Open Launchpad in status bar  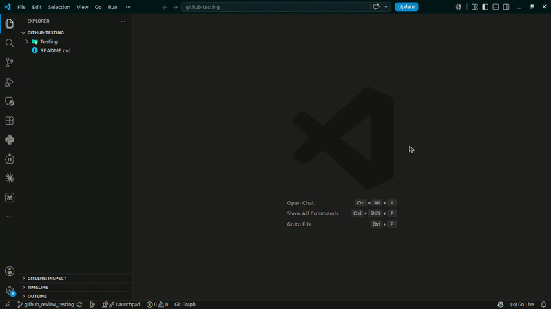point(121,304)
